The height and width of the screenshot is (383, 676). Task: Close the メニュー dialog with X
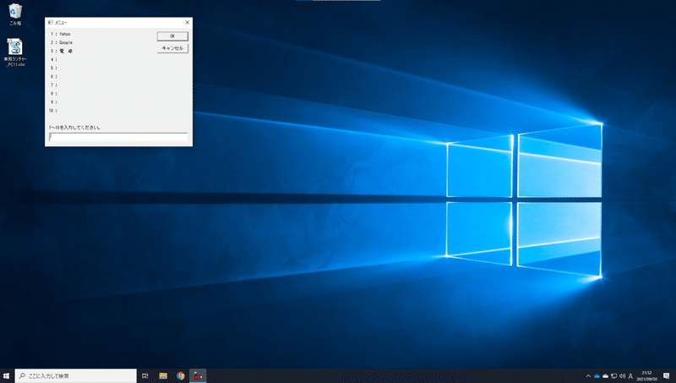click(187, 23)
